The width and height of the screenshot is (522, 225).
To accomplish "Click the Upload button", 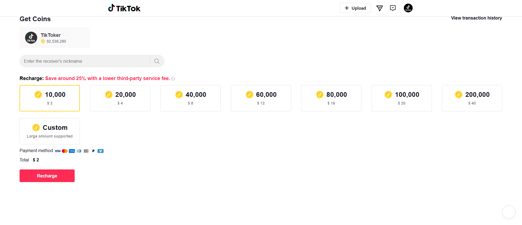I will point(355,8).
